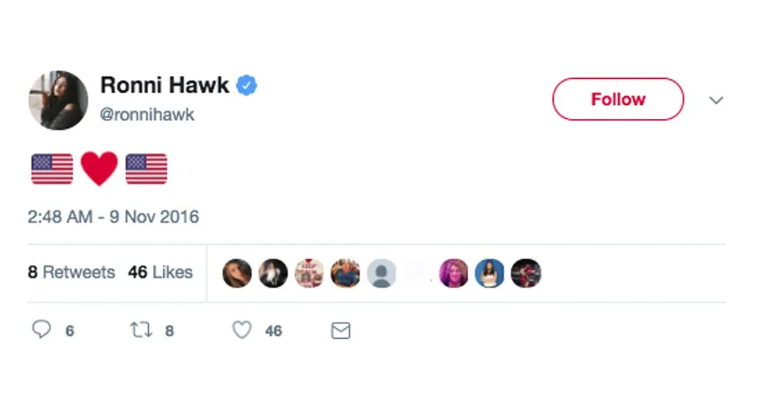Click the second American flag emoji
The image size is (759, 409).
pyautogui.click(x=146, y=168)
